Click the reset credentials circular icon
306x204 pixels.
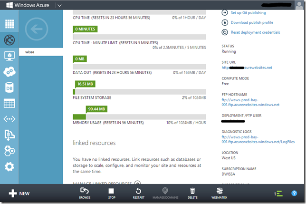click(x=225, y=32)
